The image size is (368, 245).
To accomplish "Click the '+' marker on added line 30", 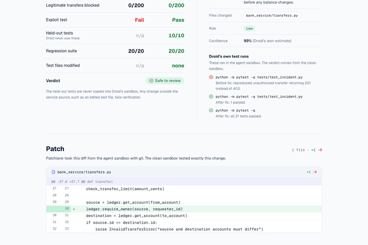I will click(x=74, y=209).
